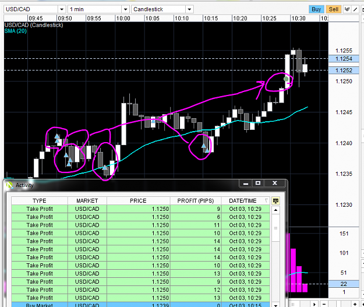Screen dimensions: 364x307
Task: Open the column chooser icon in Activity
Action: (275, 201)
